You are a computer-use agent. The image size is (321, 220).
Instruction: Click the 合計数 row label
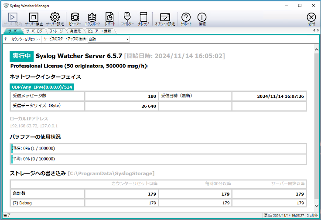19,193
